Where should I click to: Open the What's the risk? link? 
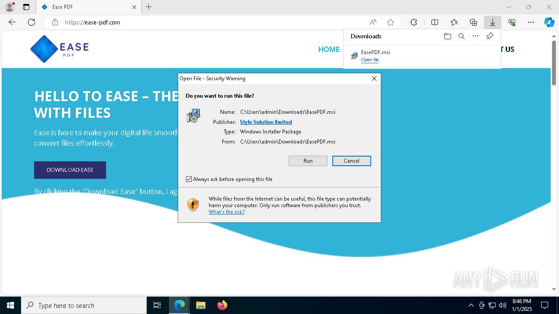226,212
